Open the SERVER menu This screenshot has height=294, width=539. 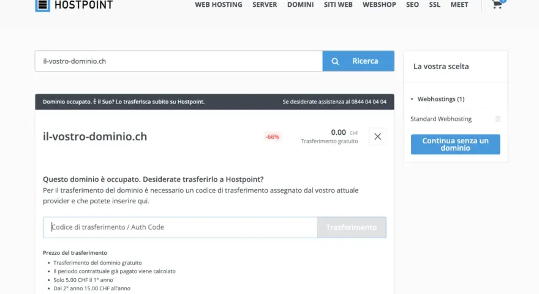tap(265, 4)
